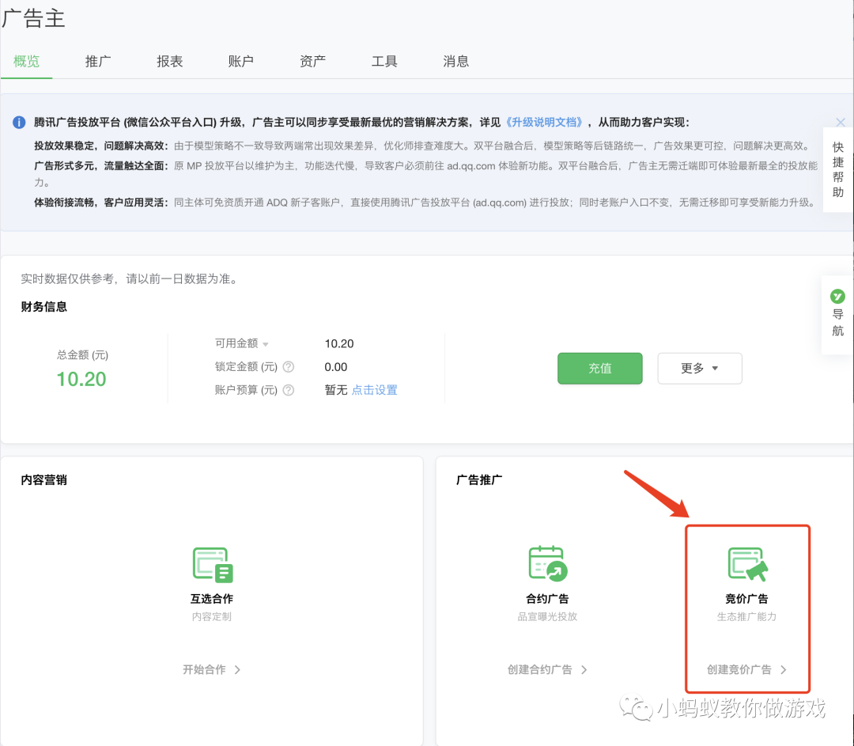Viewport: 854px width, 746px height.
Task: Open the 快捷帮助 side panel
Action: point(838,169)
